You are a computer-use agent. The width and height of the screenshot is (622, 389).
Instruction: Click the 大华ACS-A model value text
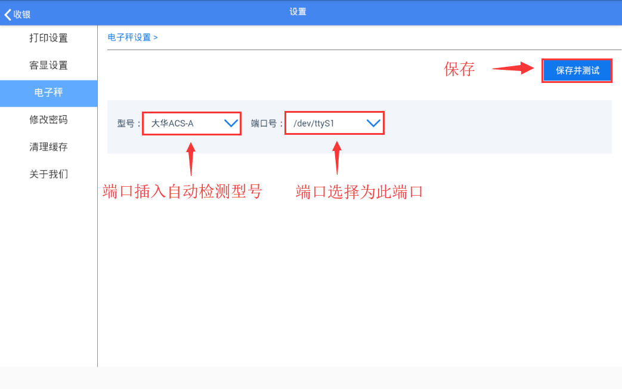point(172,124)
